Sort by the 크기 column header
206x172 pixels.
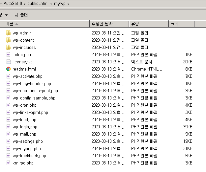tap(182, 24)
